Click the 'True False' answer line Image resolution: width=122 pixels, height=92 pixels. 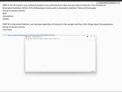[7, 30]
